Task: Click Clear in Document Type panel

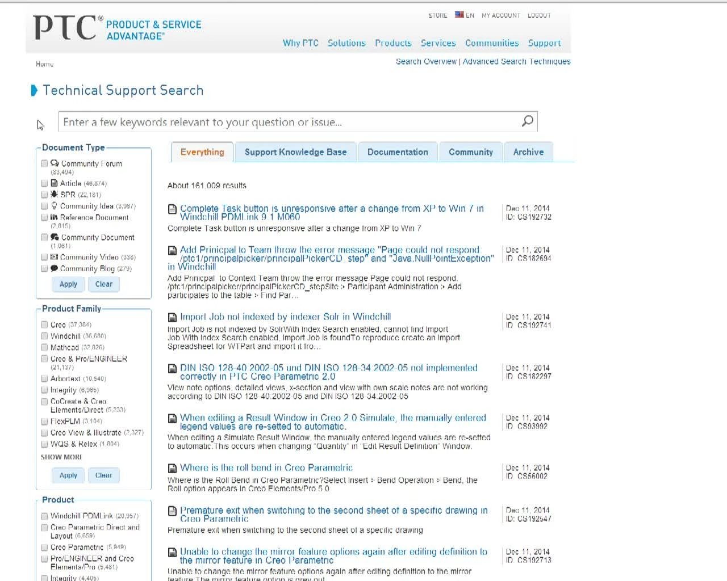Action: pos(104,284)
